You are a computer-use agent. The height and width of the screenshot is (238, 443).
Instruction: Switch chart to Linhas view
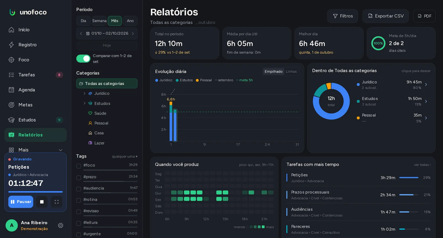(x=291, y=72)
